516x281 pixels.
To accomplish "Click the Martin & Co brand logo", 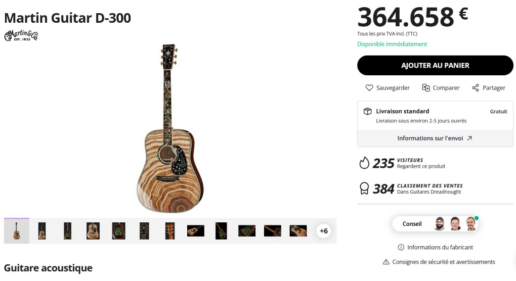I will 21,35.
